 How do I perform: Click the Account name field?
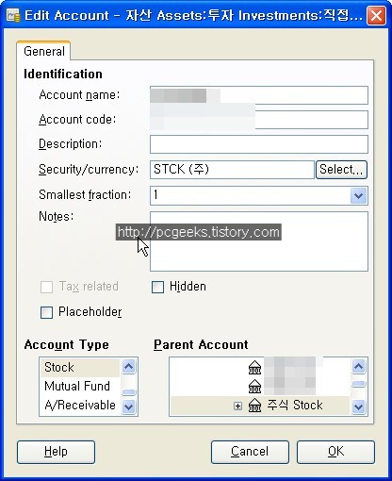click(259, 95)
